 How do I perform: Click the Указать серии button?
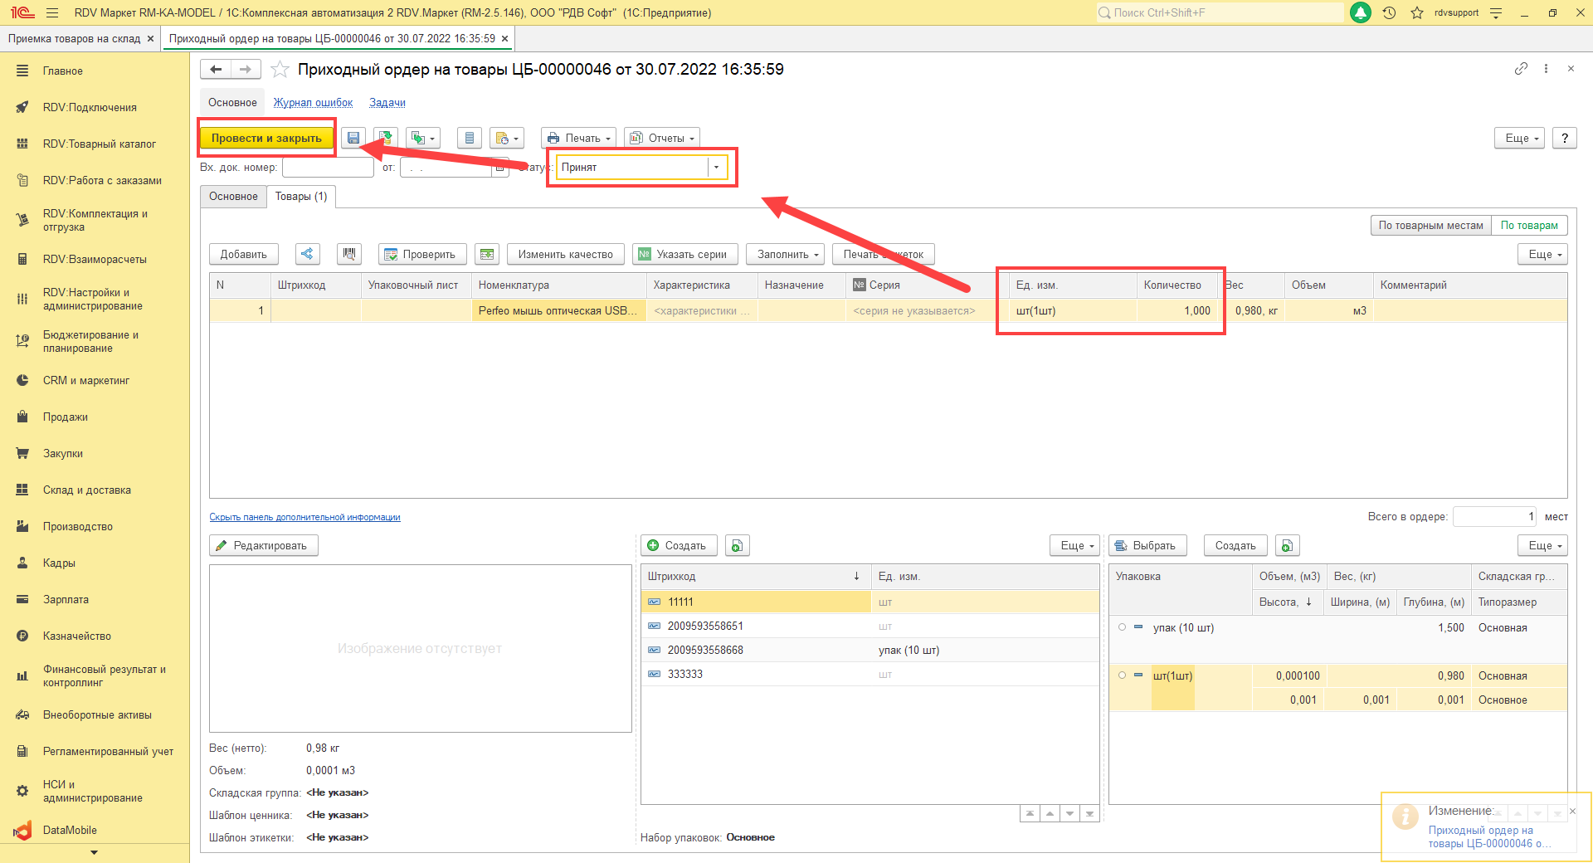pos(684,254)
